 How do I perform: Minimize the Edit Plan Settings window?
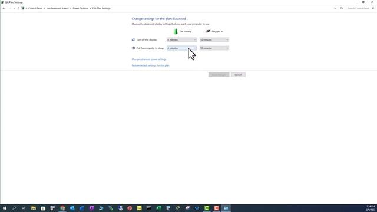355,2
